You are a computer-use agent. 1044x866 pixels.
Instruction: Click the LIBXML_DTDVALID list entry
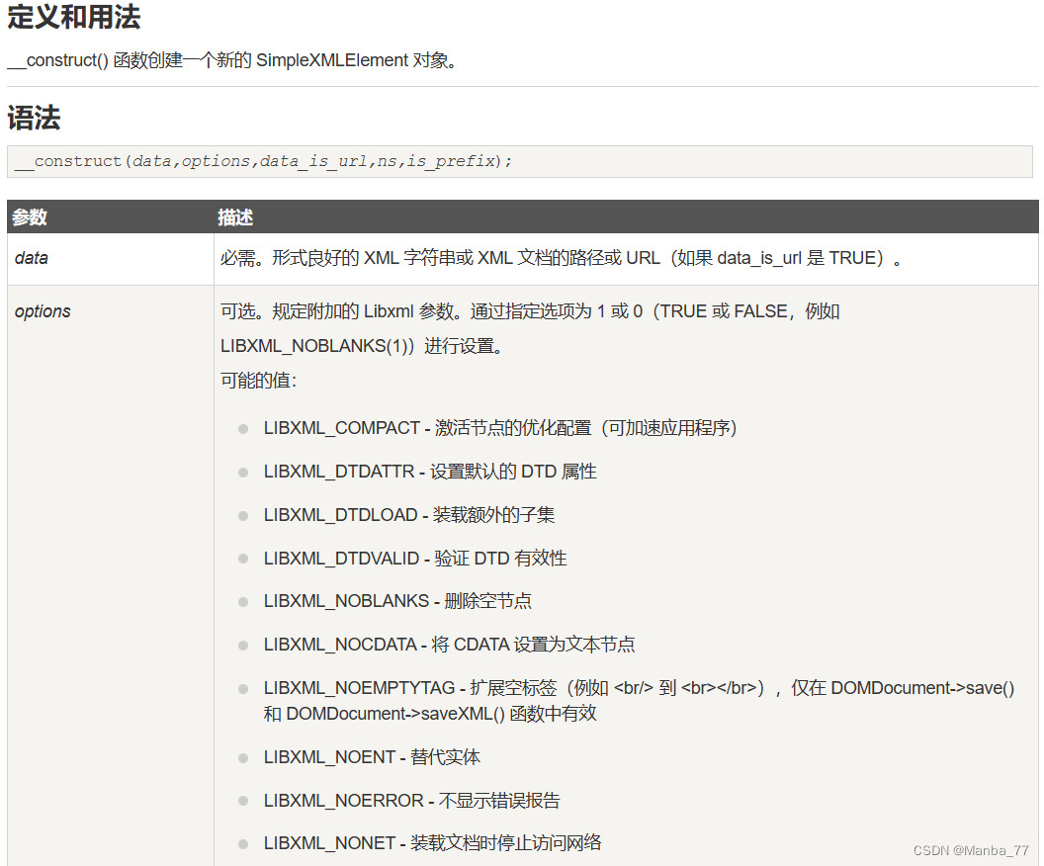click(x=415, y=558)
